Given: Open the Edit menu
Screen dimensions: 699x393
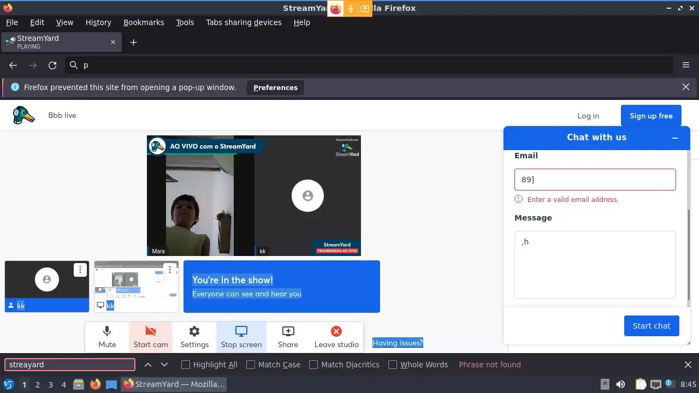Looking at the screenshot, I should click(x=37, y=22).
